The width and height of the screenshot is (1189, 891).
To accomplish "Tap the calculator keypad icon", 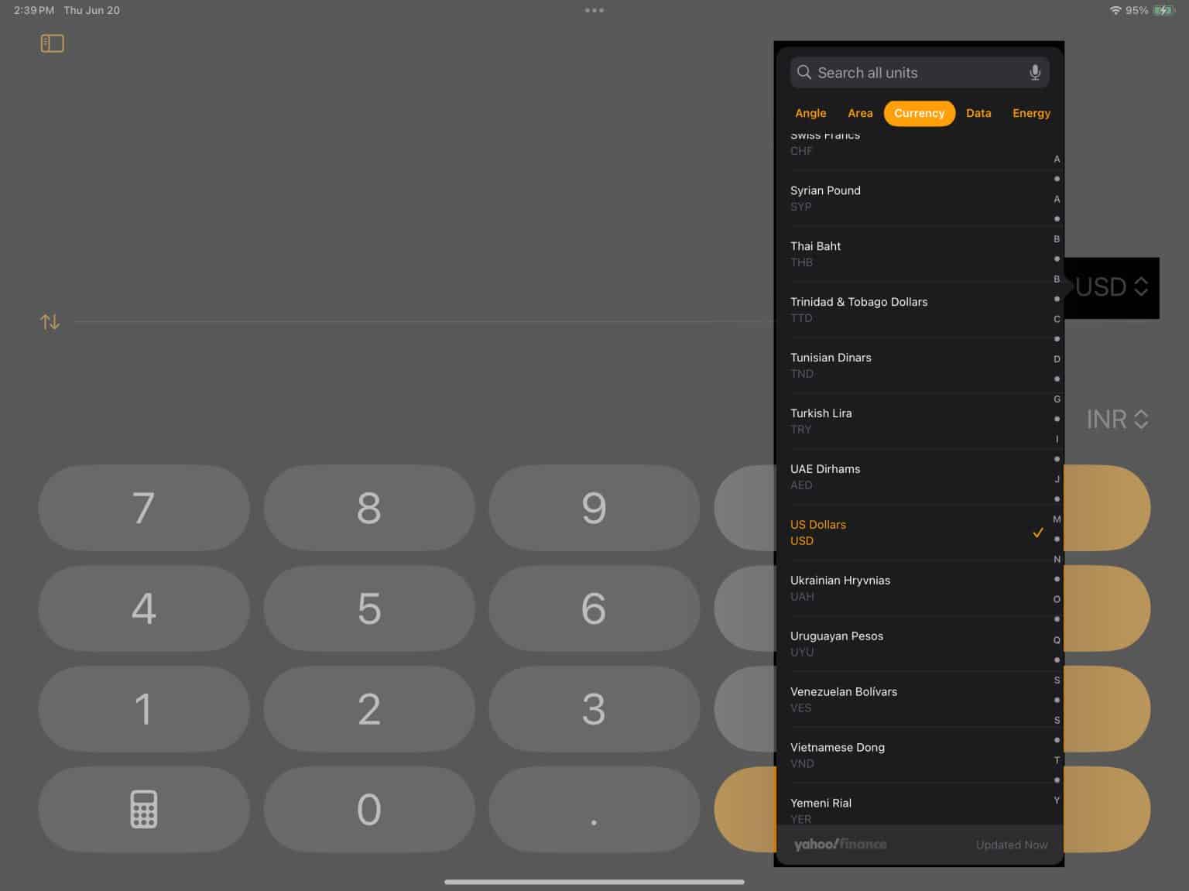I will [143, 810].
